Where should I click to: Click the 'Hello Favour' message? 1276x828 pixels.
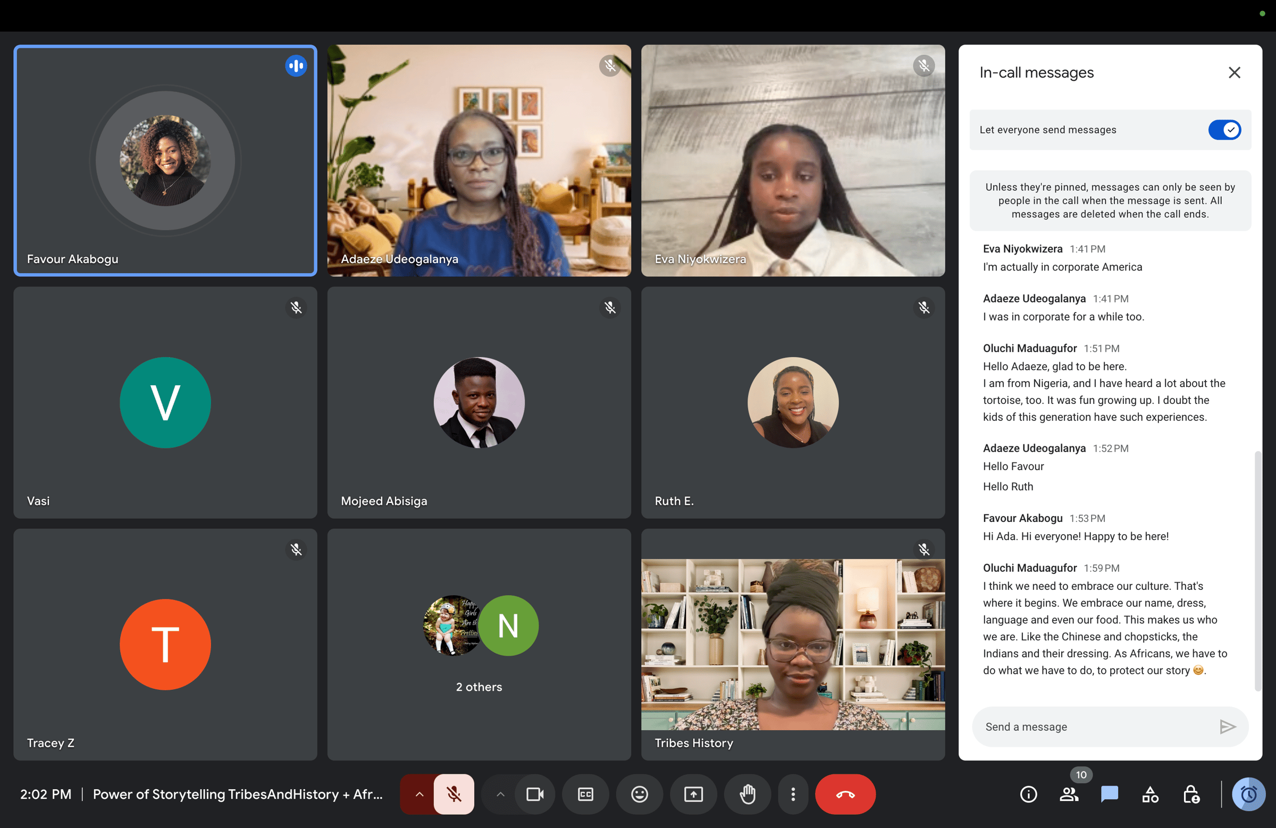pyautogui.click(x=1013, y=466)
